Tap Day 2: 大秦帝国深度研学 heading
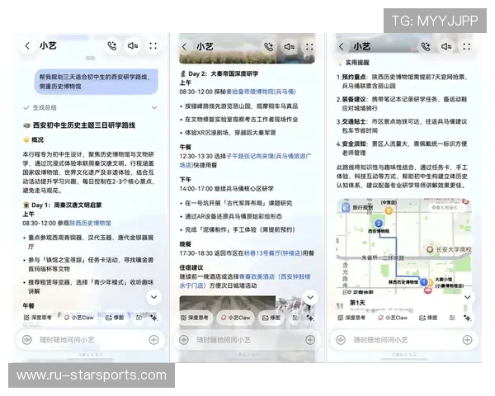Viewport: 495px width, 396px height. click(224, 73)
